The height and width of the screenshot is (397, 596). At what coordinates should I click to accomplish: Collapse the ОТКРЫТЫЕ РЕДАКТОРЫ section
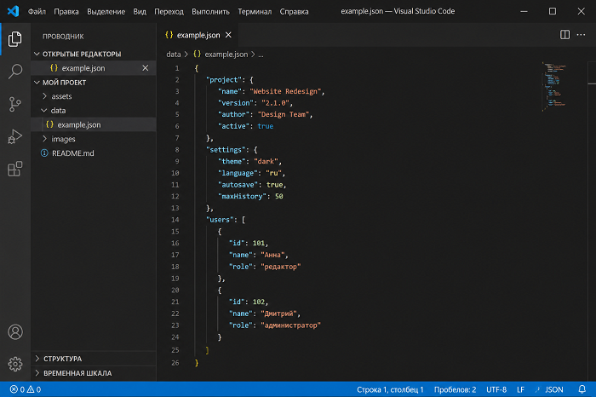[37, 54]
